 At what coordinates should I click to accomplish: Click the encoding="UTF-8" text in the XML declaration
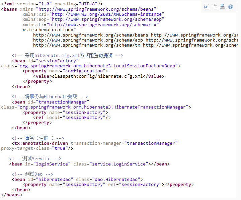pos(76,4)
